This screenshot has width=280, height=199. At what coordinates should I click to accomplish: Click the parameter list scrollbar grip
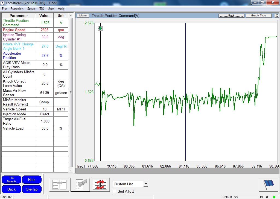tap(71, 92)
